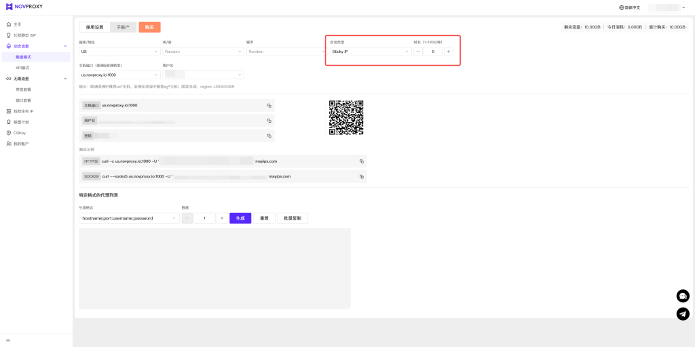Click the 数量 quantity input field

coord(204,218)
